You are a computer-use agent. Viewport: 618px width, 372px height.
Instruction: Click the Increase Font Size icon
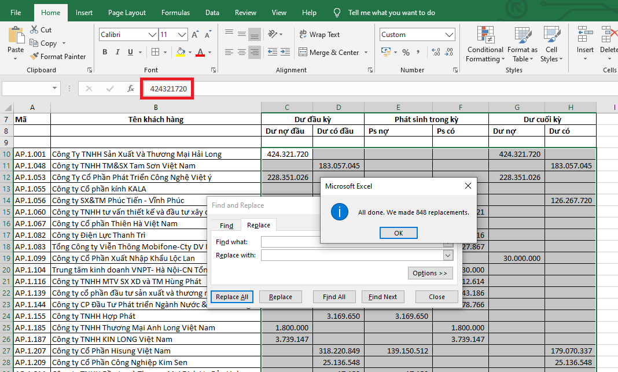pos(195,35)
